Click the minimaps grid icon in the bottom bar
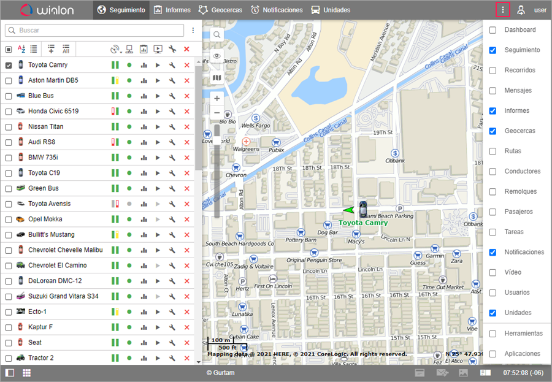 27,373
